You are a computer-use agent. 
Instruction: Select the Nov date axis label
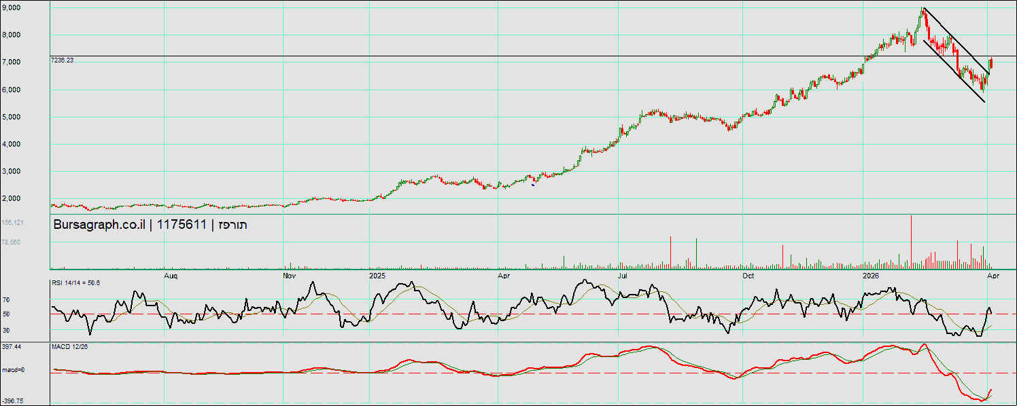coord(290,276)
